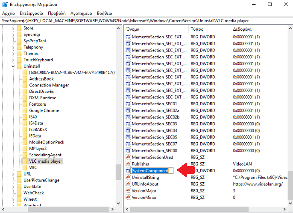Screen dimensions: 293x213
Task: Select the UserPictureChange key
Action: point(41,180)
